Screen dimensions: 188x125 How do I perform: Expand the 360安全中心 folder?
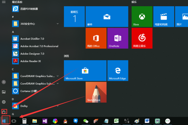point(58,23)
